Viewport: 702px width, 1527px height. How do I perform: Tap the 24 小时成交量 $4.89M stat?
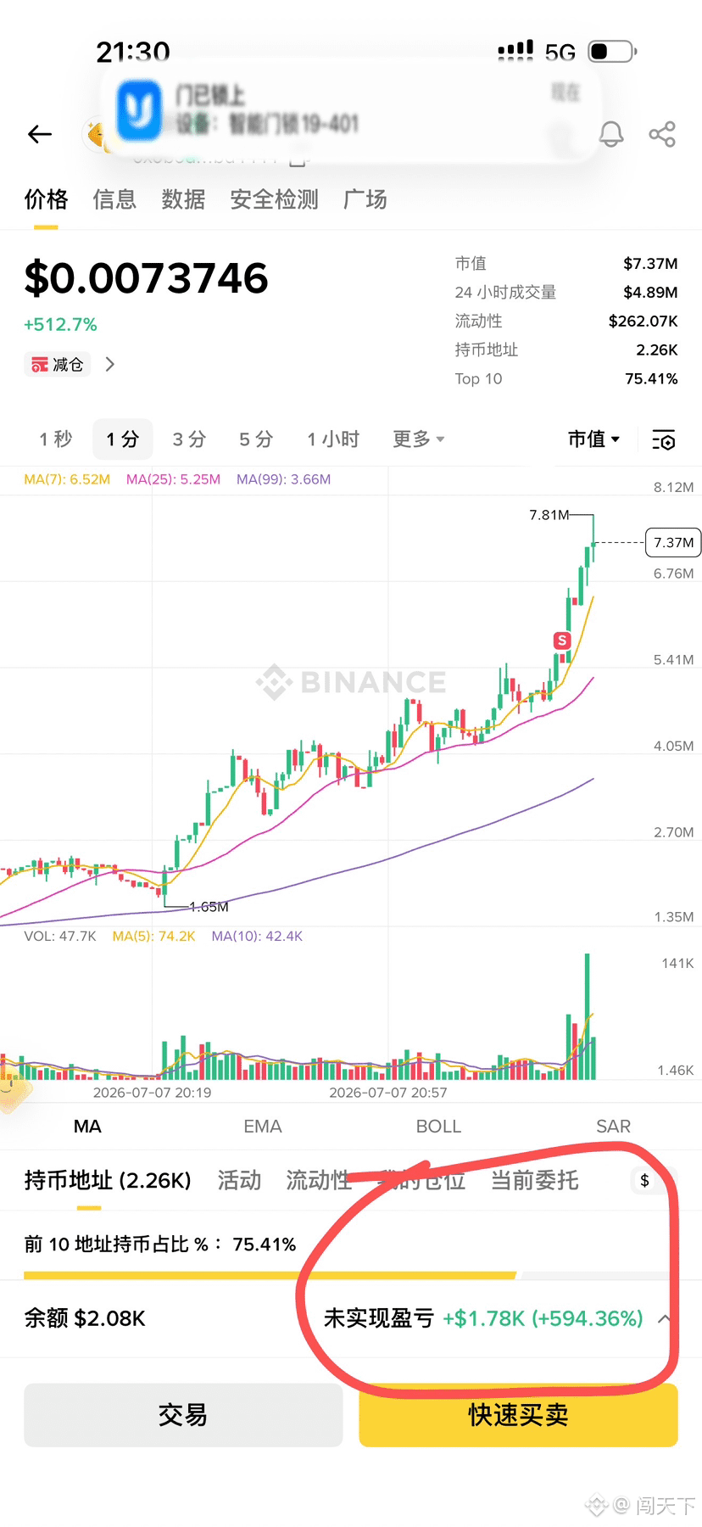[566, 293]
